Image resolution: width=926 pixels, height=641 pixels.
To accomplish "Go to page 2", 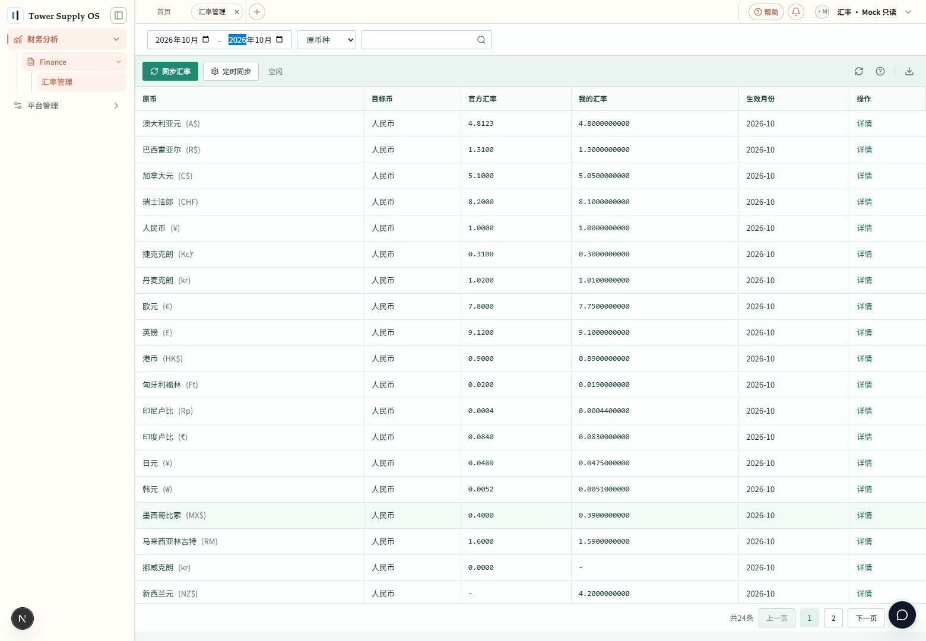I will pos(833,618).
